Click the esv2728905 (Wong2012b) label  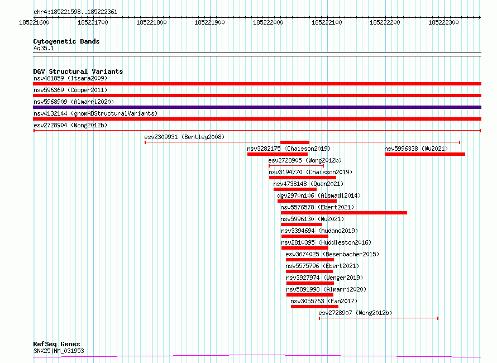click(305, 160)
